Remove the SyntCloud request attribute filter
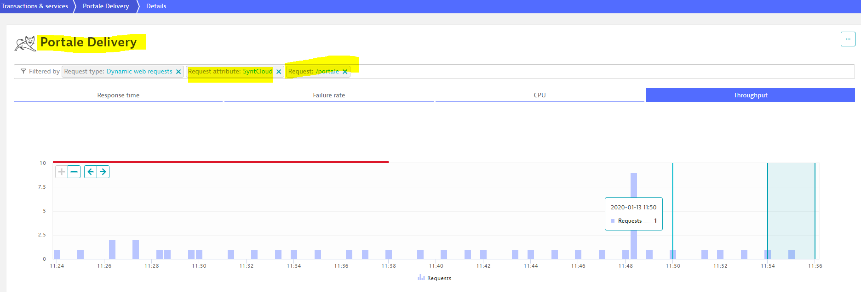Viewport: 861px width, 292px height. [279, 72]
